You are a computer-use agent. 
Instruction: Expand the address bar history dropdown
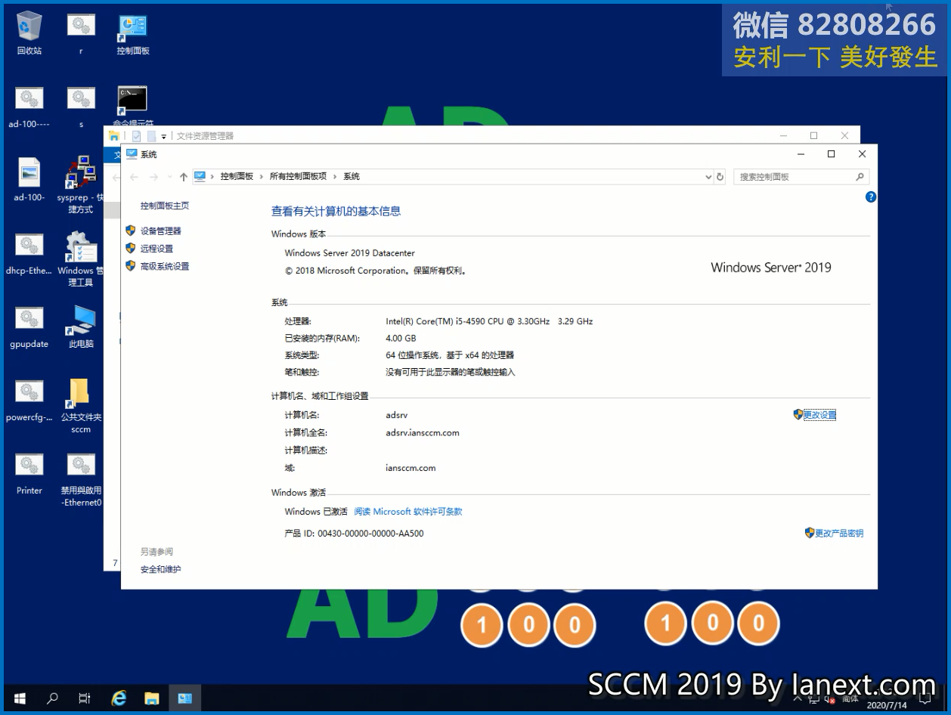(708, 177)
